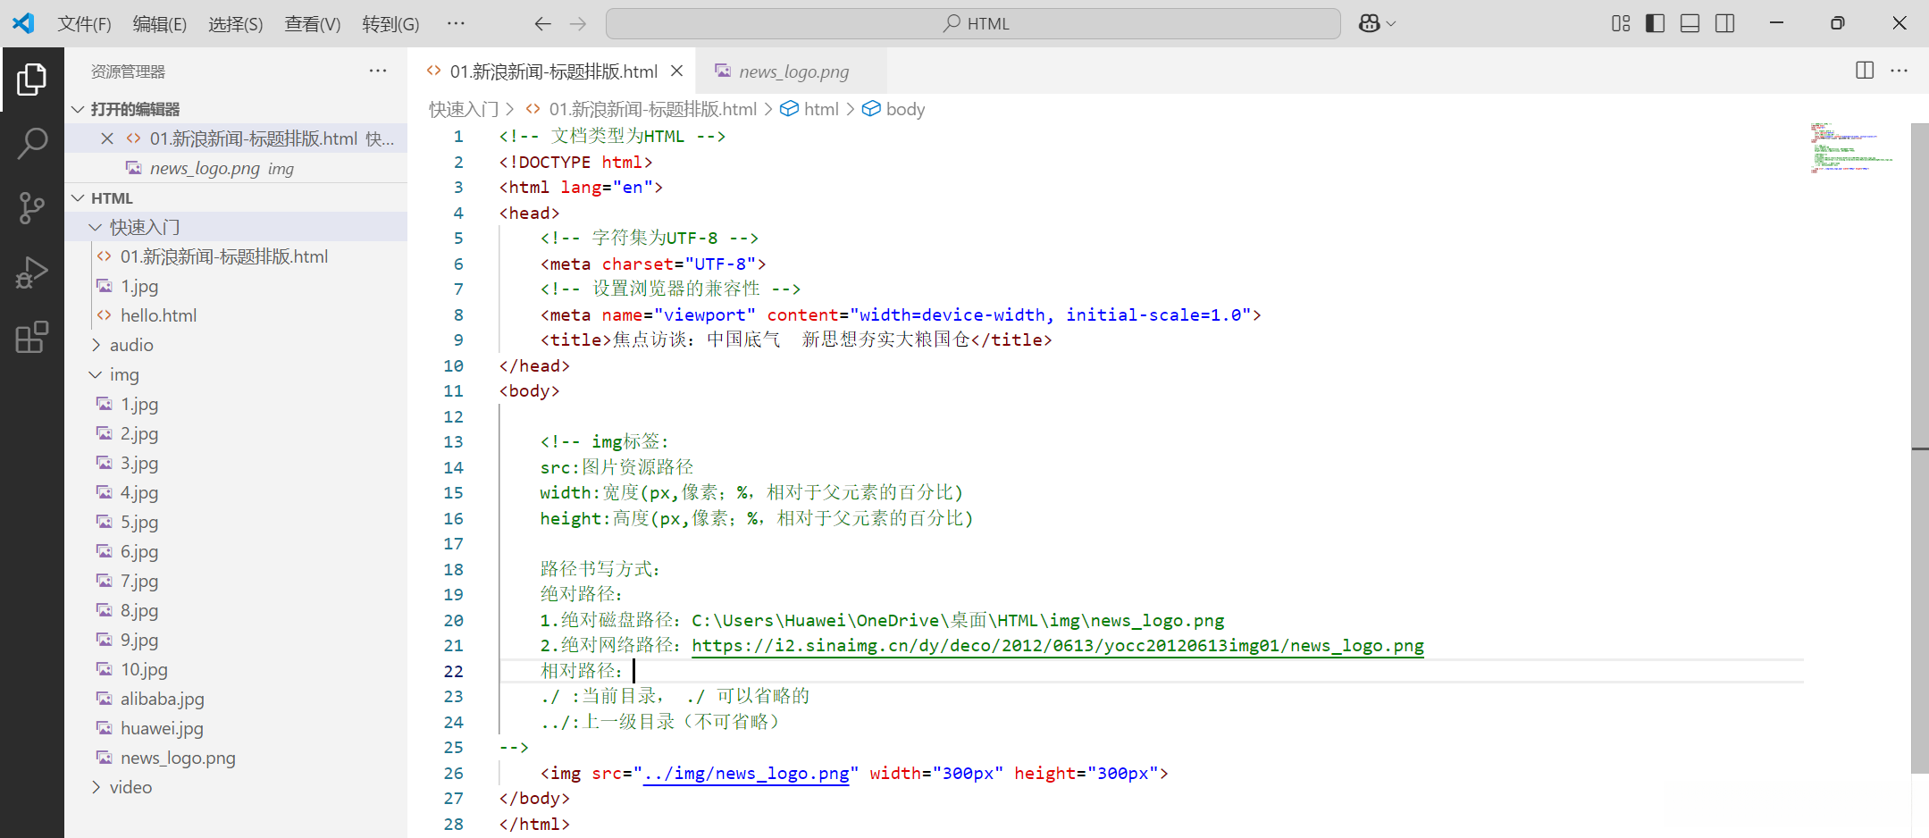Open news_logo.png in the img folder

pyautogui.click(x=236, y=758)
